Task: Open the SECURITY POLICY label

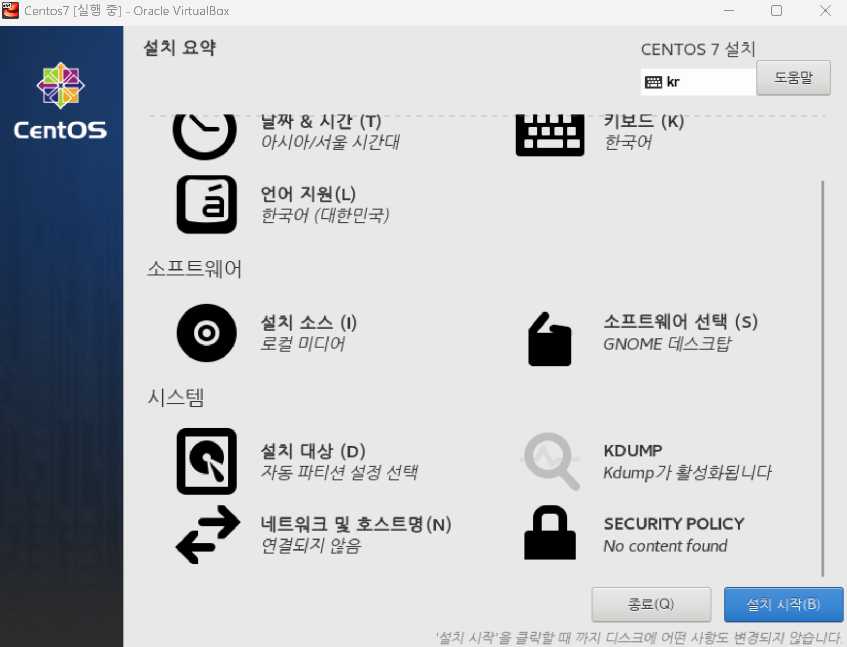Action: pyautogui.click(x=674, y=524)
